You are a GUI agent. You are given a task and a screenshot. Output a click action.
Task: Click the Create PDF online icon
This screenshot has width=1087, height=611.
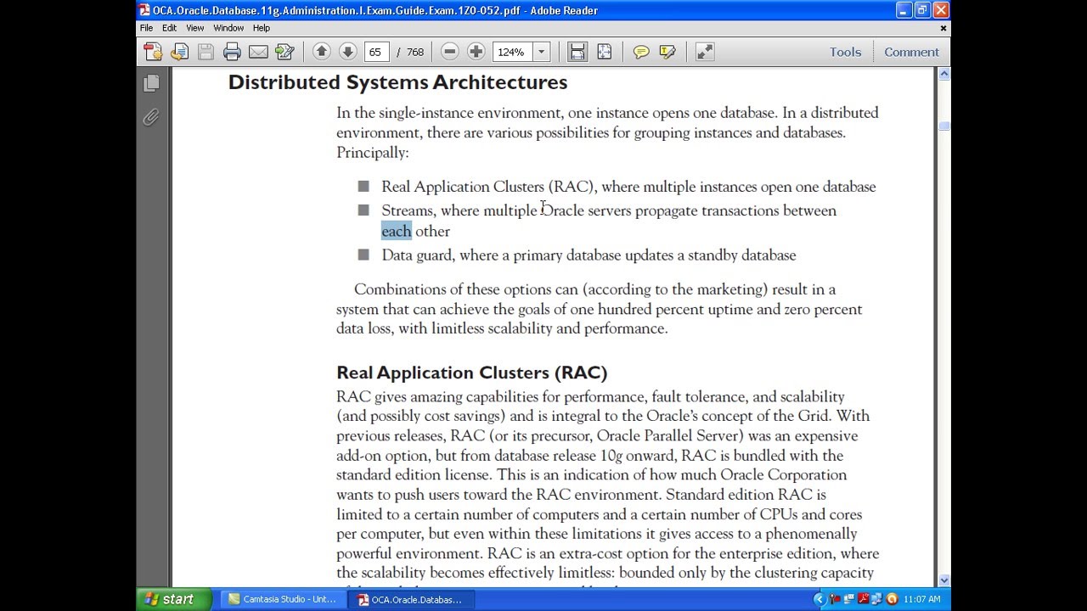153,52
